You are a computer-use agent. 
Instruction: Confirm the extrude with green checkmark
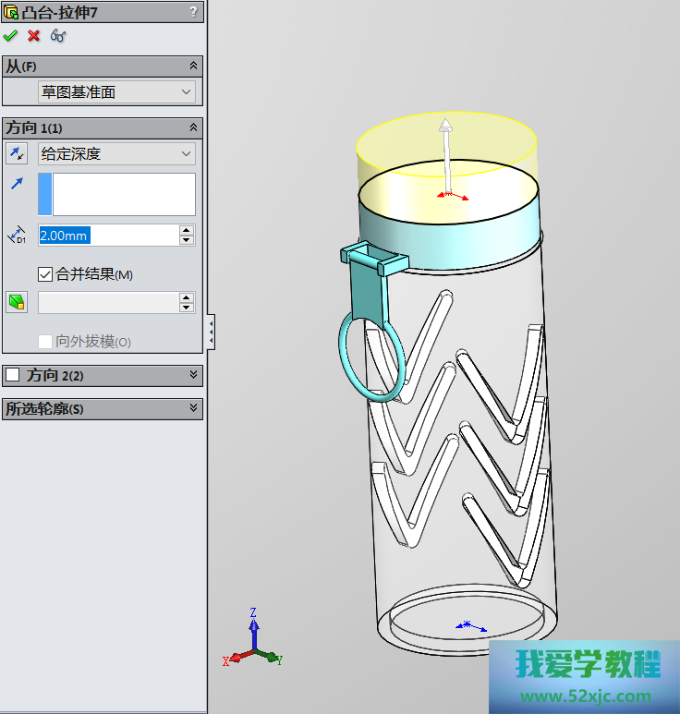tap(10, 36)
